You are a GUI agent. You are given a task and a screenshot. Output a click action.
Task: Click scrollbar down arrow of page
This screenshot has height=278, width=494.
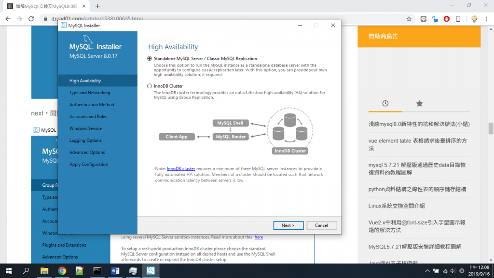pos(491,260)
